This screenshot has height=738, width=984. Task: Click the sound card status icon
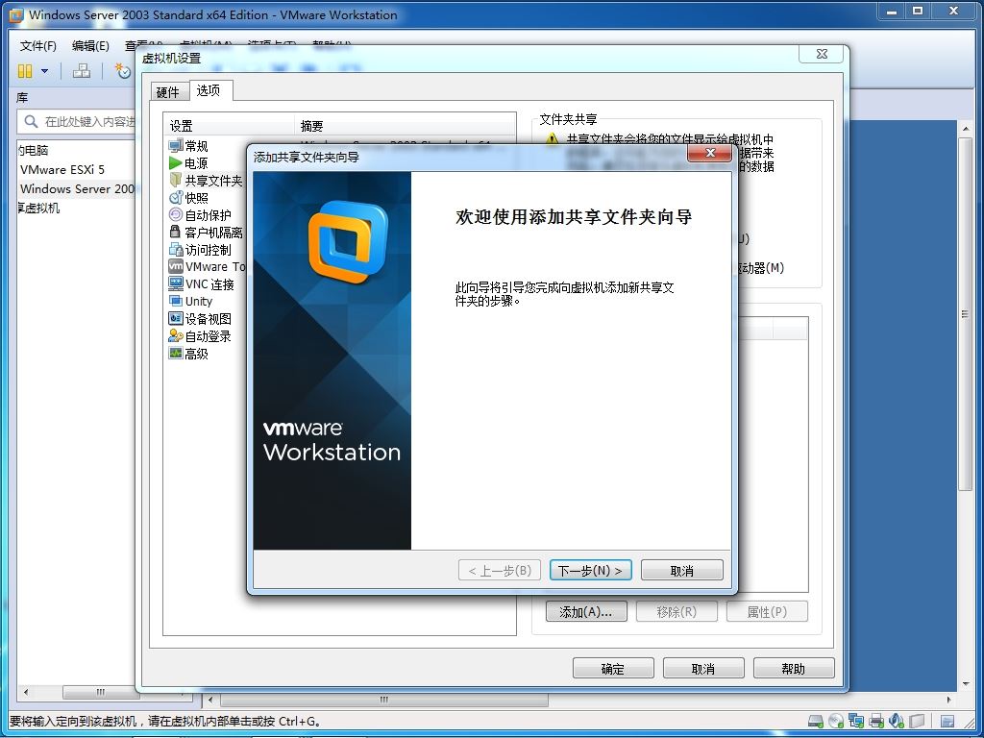[897, 721]
